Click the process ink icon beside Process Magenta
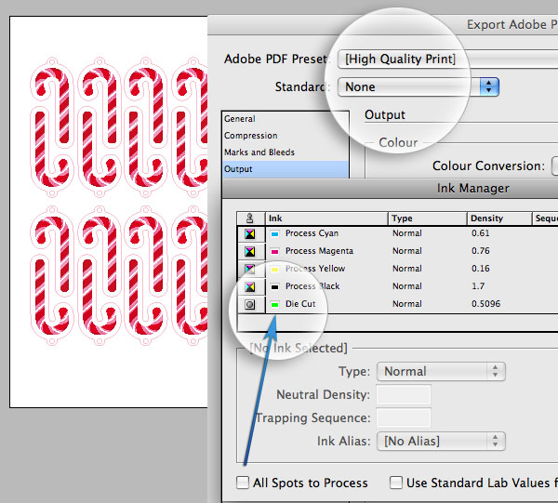The width and height of the screenshot is (558, 503). (249, 251)
